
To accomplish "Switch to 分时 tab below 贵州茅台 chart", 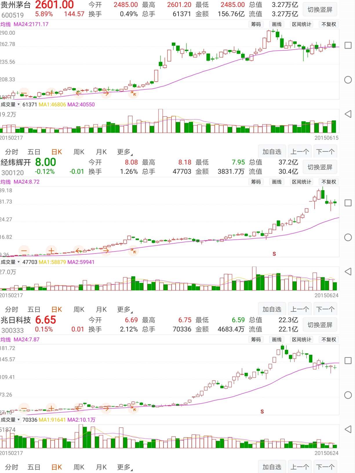I will (12, 152).
